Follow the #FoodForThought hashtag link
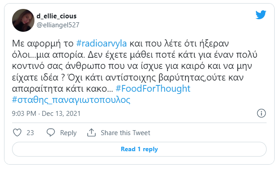This screenshot has width=280, height=170. [153, 89]
